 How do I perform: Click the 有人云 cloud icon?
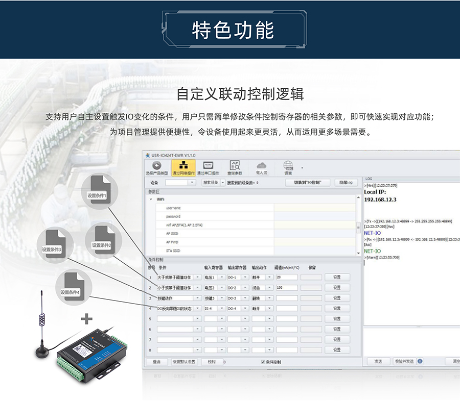click(x=262, y=166)
